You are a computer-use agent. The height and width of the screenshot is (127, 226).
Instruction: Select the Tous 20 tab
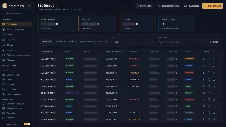(x=47, y=41)
